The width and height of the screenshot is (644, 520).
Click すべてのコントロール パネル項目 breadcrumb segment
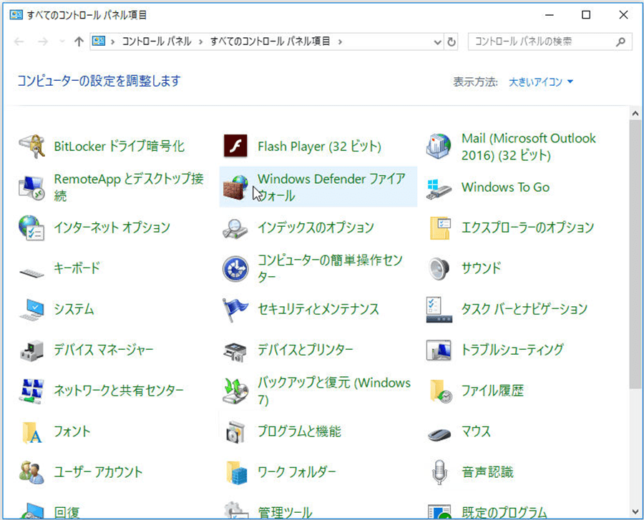[x=270, y=41]
